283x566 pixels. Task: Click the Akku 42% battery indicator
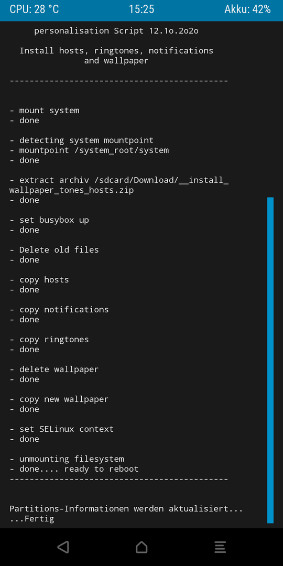[x=247, y=9]
